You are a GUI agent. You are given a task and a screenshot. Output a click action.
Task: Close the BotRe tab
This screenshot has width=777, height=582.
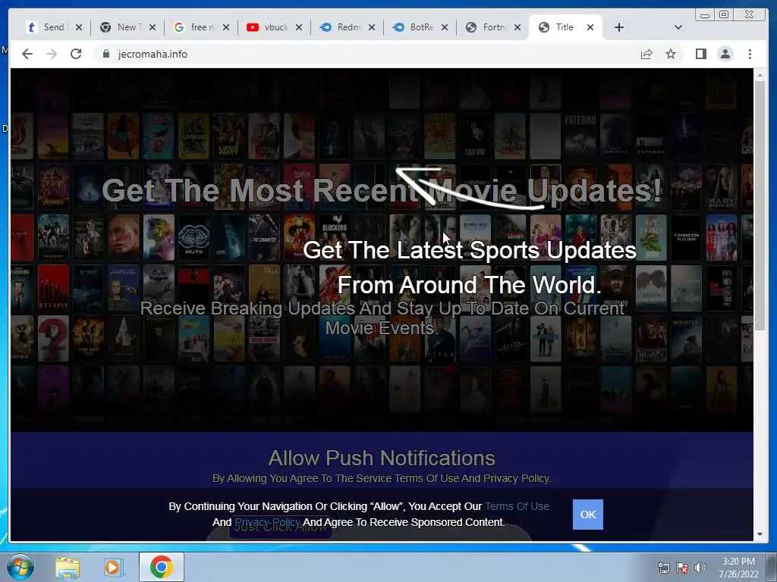click(445, 27)
